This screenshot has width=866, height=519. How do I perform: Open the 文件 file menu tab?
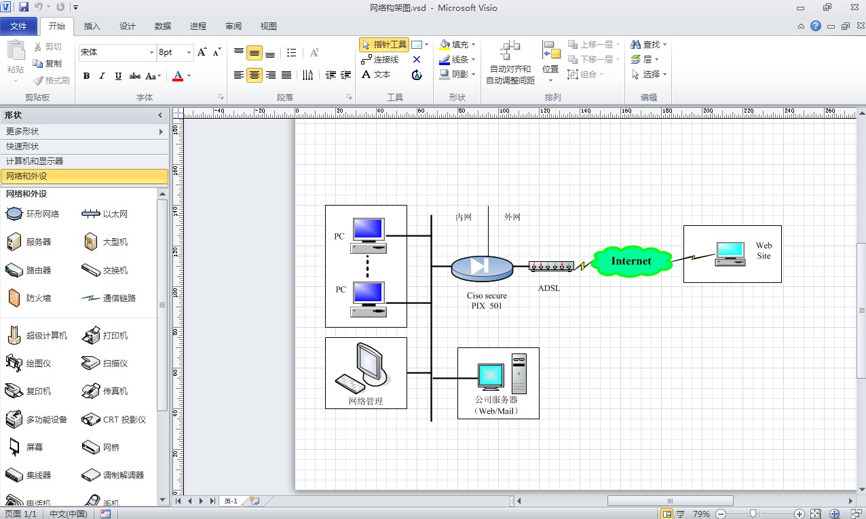[x=18, y=26]
